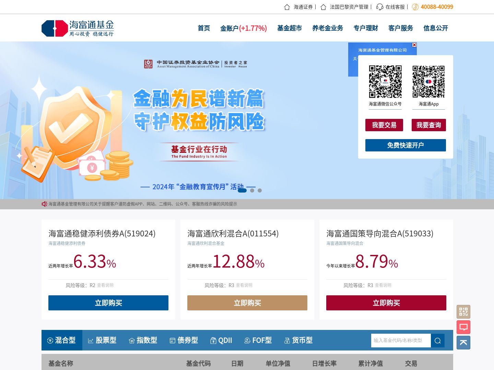The height and width of the screenshot is (370, 494).
Task: Click the search magnifier icon button
Action: click(x=438, y=341)
